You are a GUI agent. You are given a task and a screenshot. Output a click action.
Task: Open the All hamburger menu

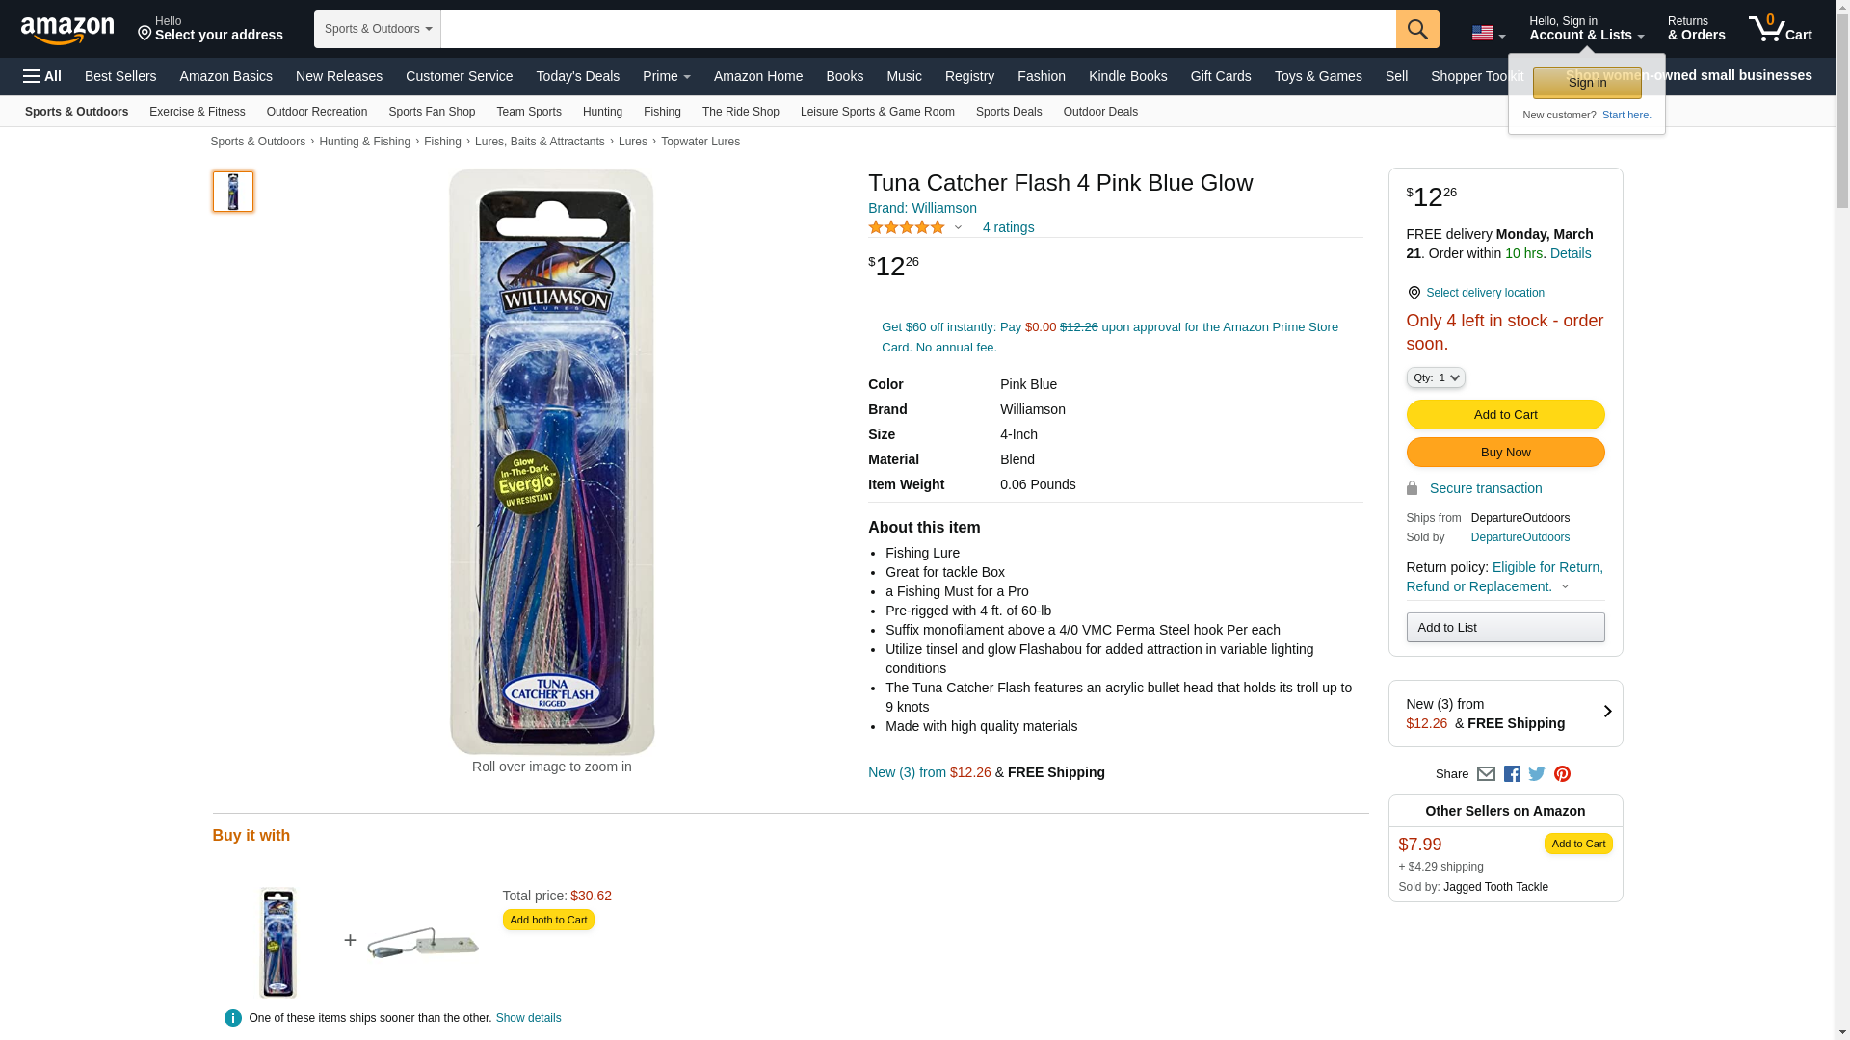coord(42,76)
